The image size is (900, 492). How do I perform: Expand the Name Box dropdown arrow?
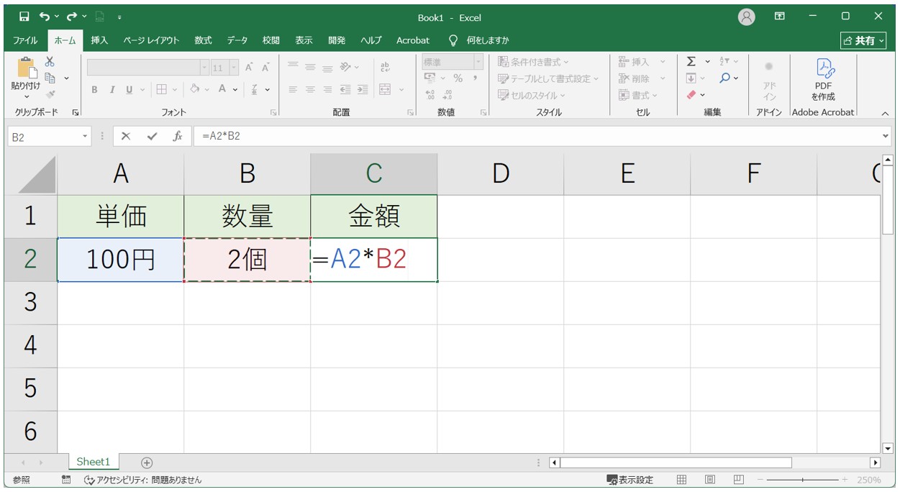[85, 136]
